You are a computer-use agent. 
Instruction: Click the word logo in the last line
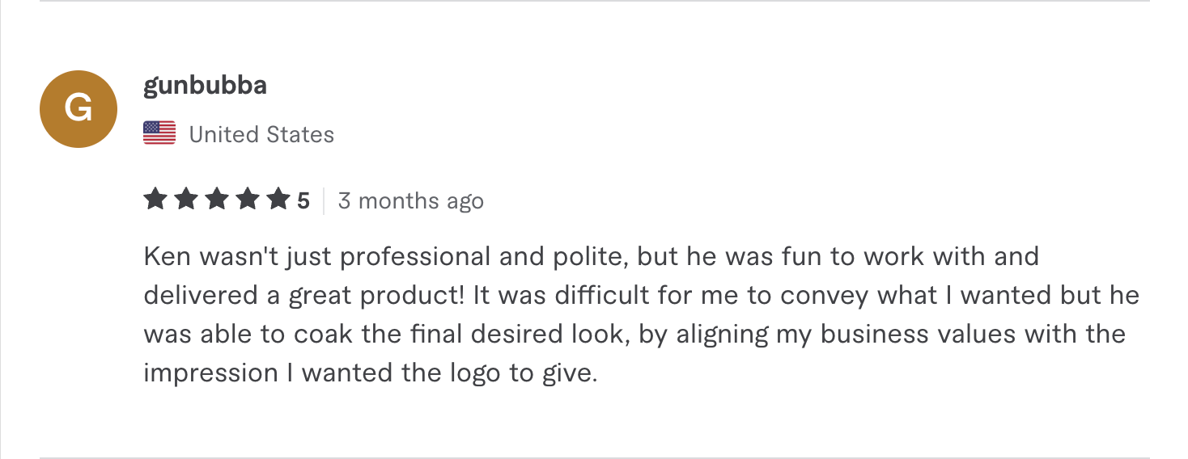point(454,373)
